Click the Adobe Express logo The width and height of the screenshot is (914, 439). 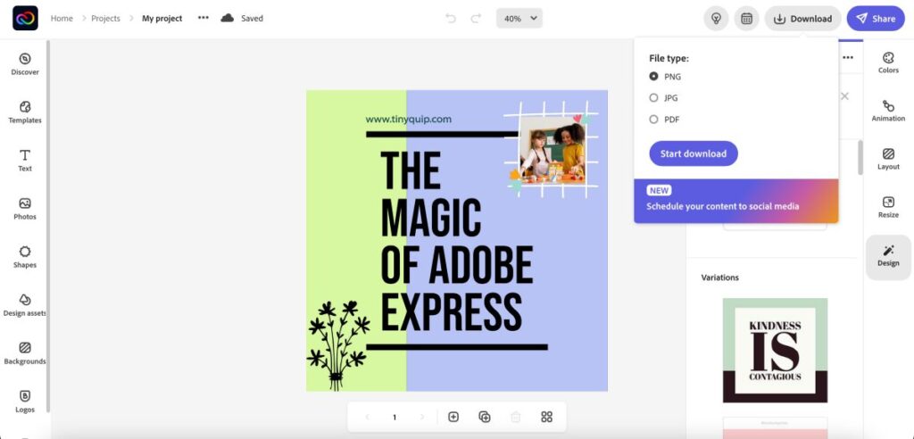click(25, 18)
